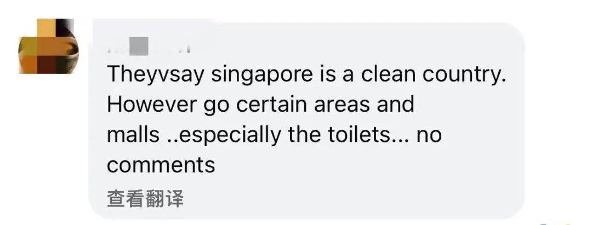
Task: Click the word 'the' before toilets
Action: click(304, 135)
